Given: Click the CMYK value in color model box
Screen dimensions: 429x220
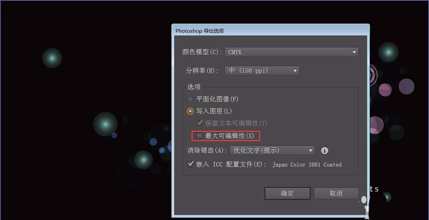Looking at the screenshot, I should (x=235, y=52).
